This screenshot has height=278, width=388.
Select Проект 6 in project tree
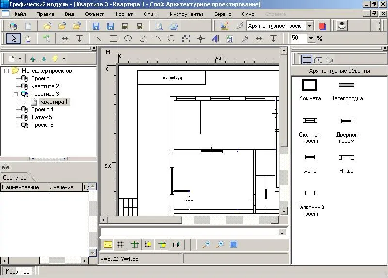(42, 125)
